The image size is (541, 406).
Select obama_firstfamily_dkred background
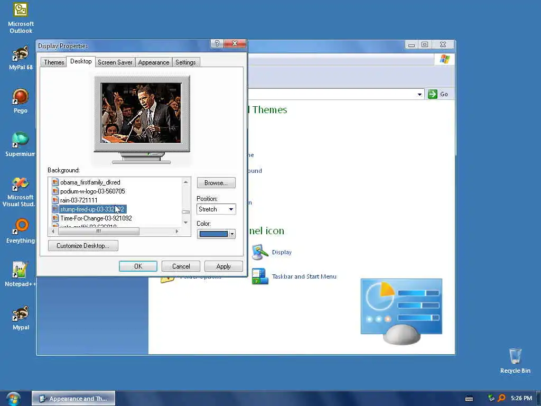pos(90,182)
